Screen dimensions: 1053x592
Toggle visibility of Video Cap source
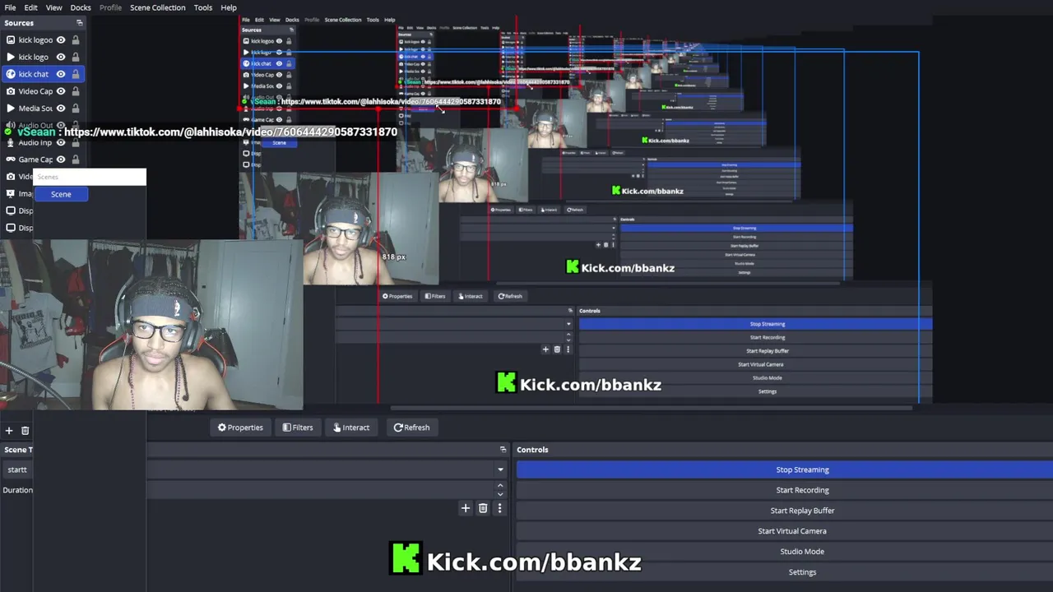(x=60, y=91)
